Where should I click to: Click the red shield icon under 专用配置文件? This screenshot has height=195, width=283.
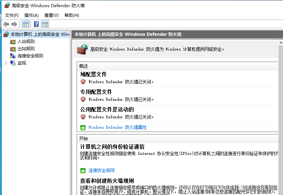83,99
